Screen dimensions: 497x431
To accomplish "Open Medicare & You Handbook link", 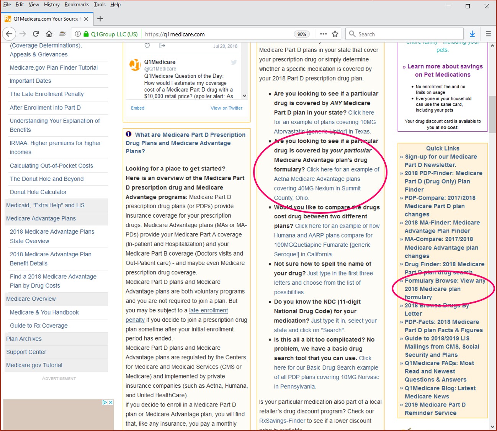I will (44, 312).
